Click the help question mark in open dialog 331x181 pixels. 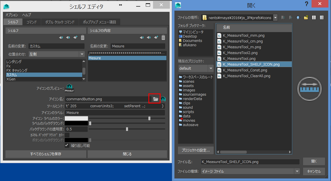click(x=306, y=4)
